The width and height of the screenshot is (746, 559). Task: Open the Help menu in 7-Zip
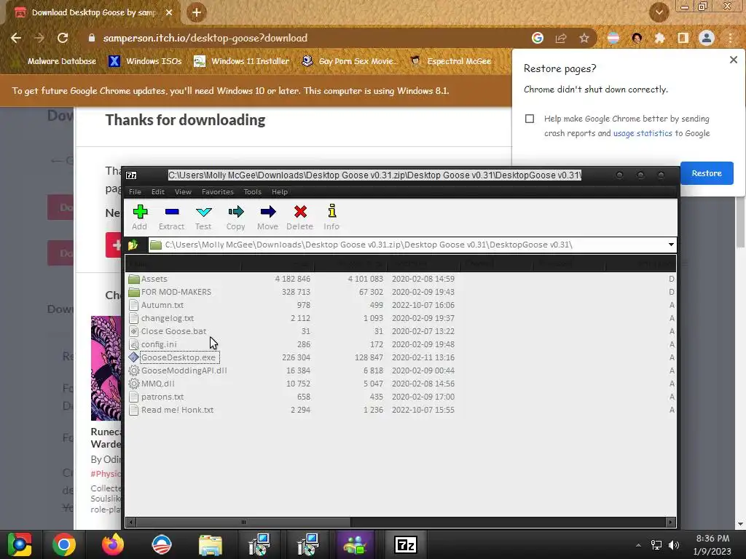279,192
